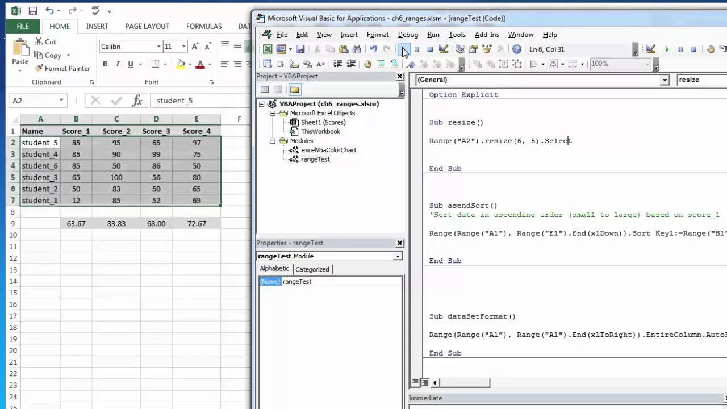Click the Insert UserForm icon

[281, 49]
